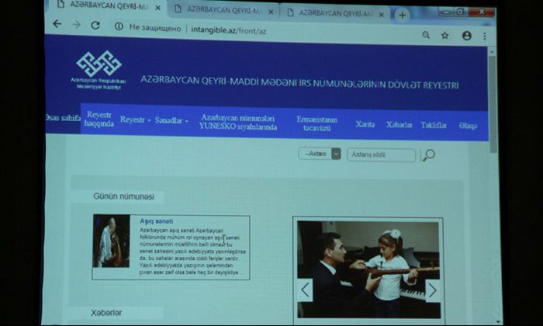Screen dimensions: 543x326
Task: Click the Axtarış sözü search field
Action: pyautogui.click(x=382, y=155)
